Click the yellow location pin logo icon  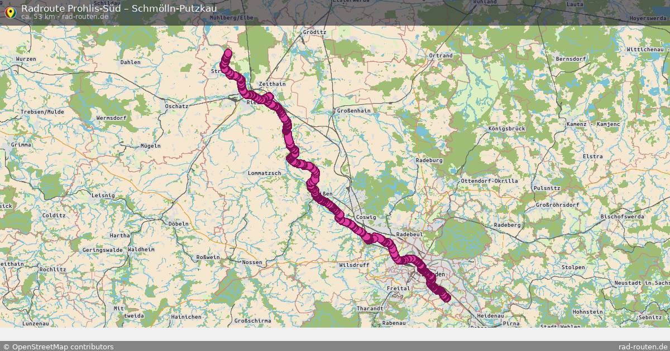[x=9, y=12]
